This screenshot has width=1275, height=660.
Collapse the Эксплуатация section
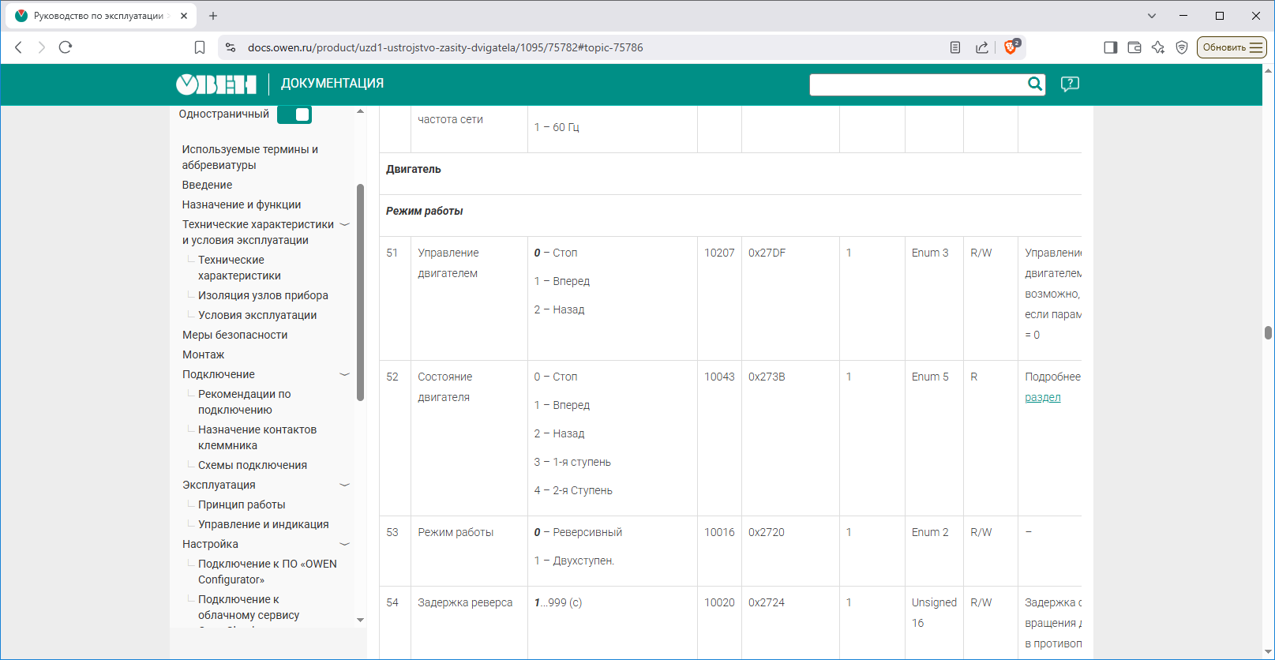[344, 486]
